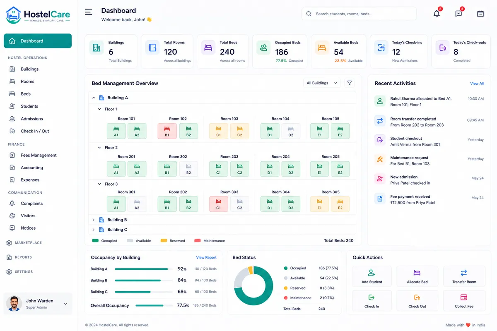Click Allocate Bed quick action
Image resolution: width=497 pixels, height=331 pixels.
(x=417, y=276)
